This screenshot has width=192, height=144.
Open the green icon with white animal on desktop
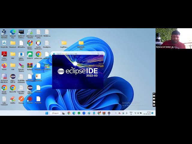30,54
